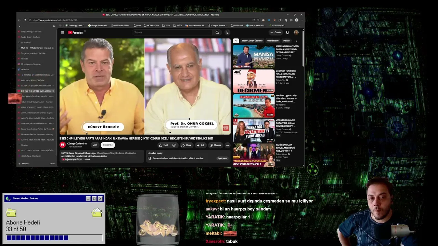Click the YouTube search magnifier button
The width and height of the screenshot is (438, 246).
[x=217, y=32]
